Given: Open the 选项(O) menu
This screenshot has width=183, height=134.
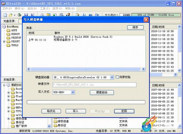Looking at the screenshot, I should [x=57, y=9].
